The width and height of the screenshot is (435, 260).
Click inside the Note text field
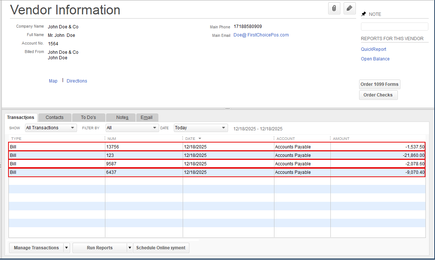click(394, 27)
